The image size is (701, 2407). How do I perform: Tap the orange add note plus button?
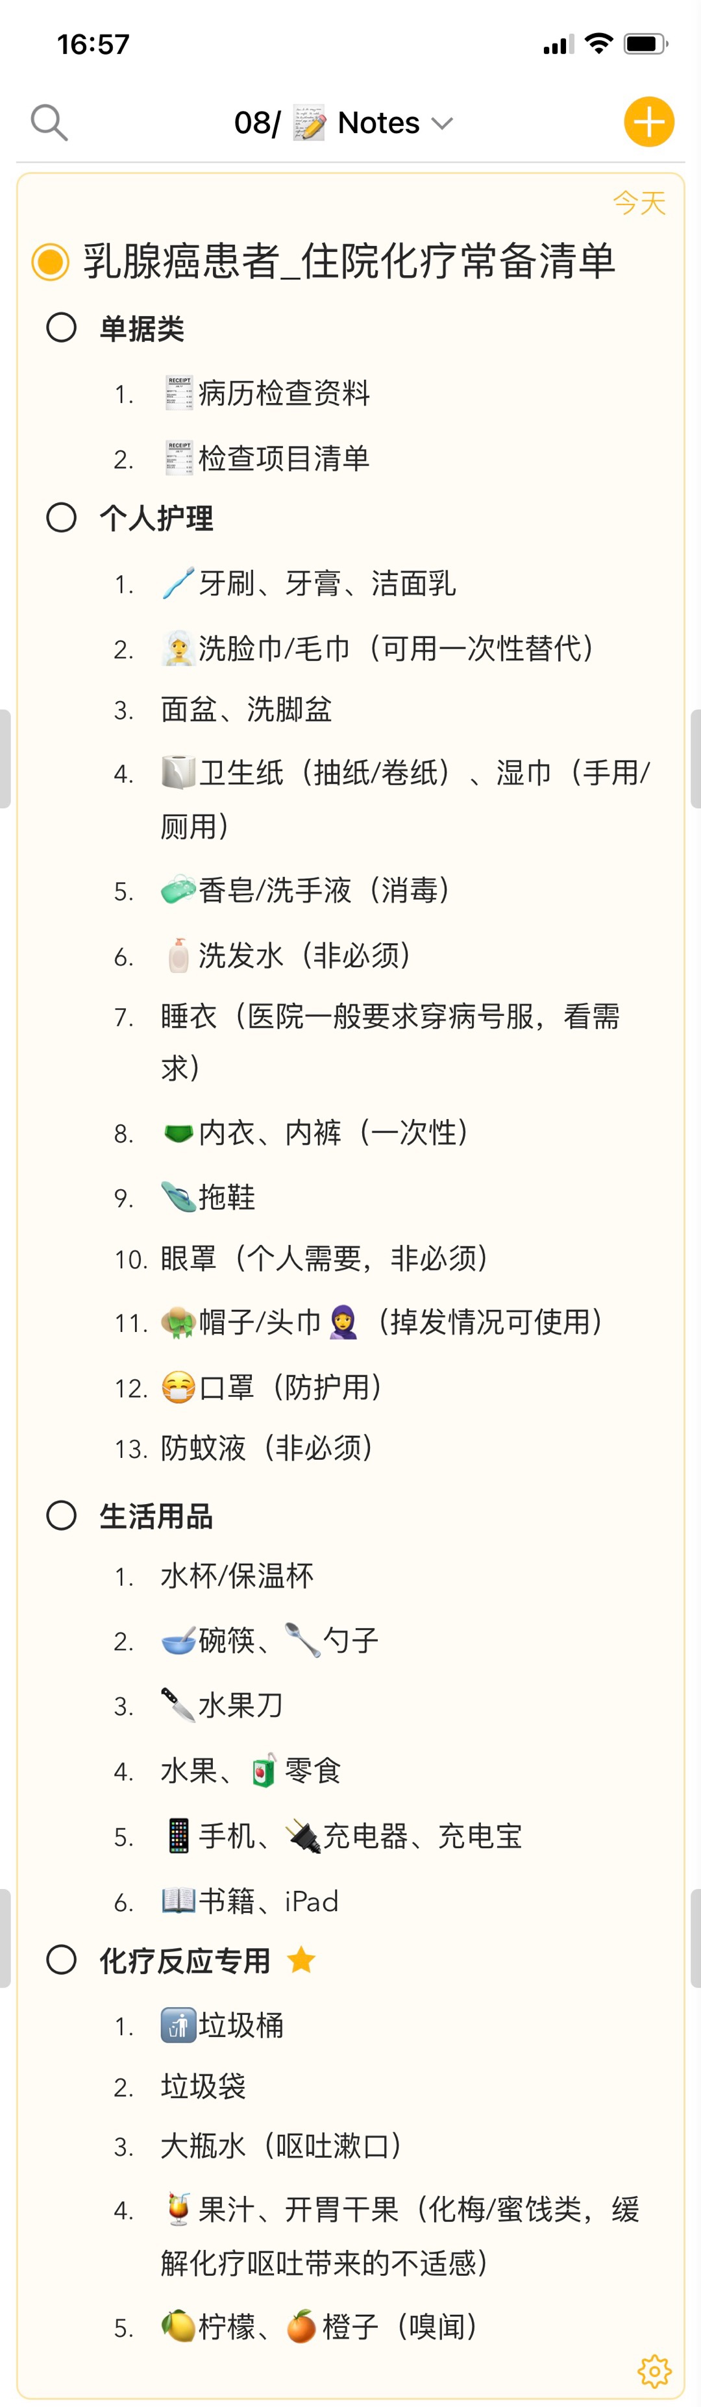pyautogui.click(x=648, y=123)
